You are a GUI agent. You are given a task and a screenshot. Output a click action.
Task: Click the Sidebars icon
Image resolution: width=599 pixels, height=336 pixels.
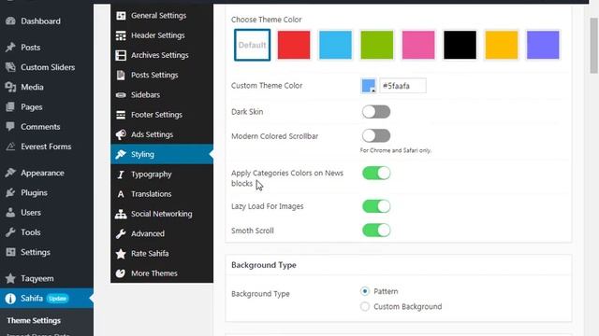(121, 95)
